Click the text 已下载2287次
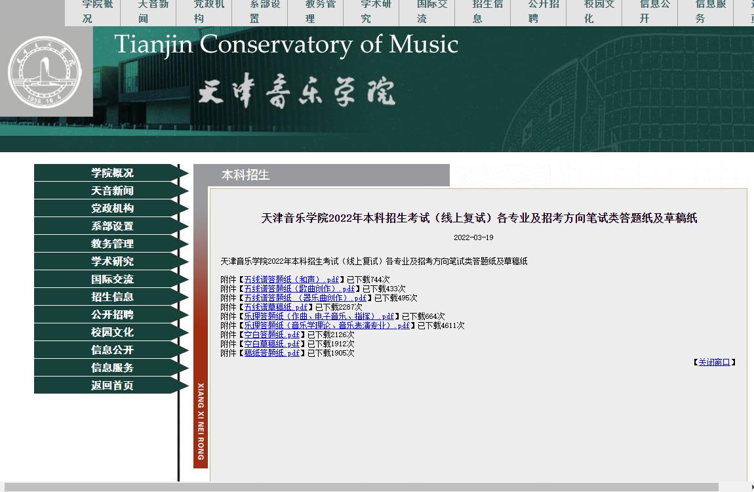 tap(338, 307)
